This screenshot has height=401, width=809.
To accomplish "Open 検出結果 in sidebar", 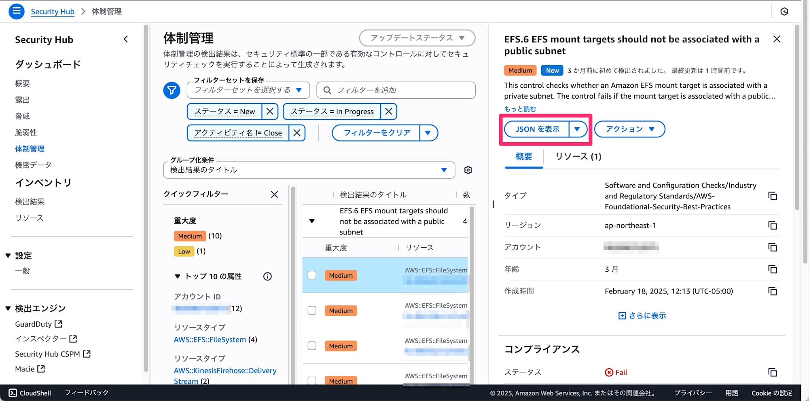I will 30,201.
